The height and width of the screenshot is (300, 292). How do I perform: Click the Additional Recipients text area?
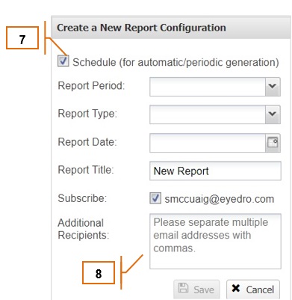click(x=215, y=241)
